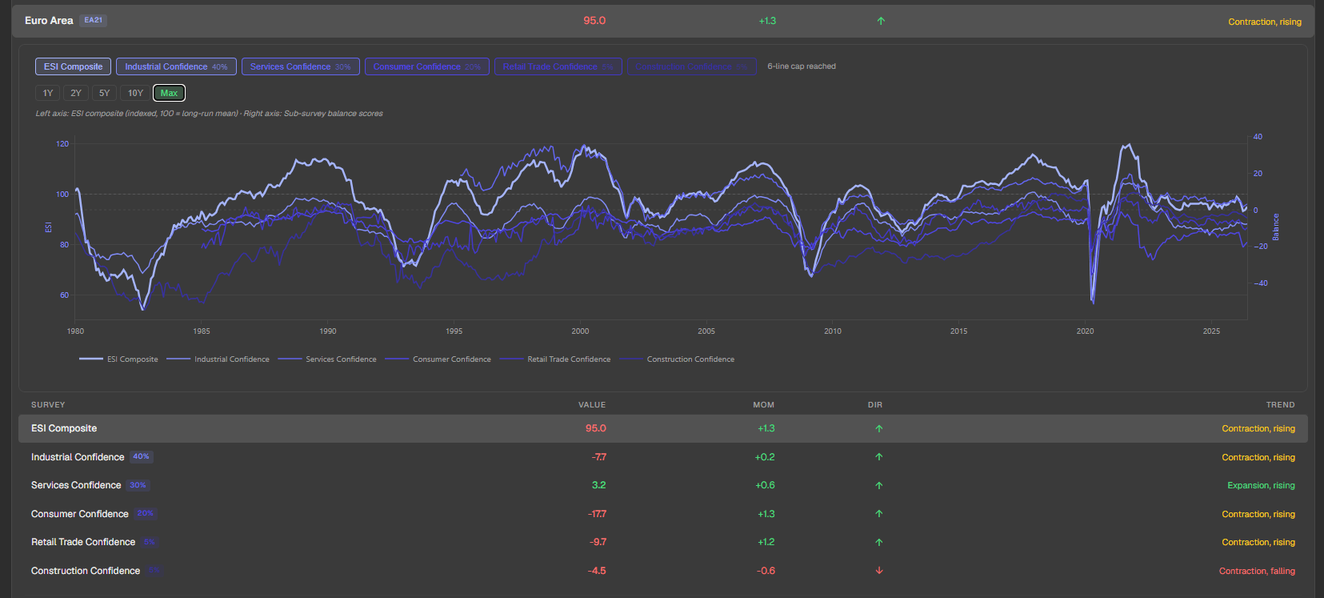Click the -4.5 Construction Confidence value
Viewport: 1324px width, 598px height.
597,571
